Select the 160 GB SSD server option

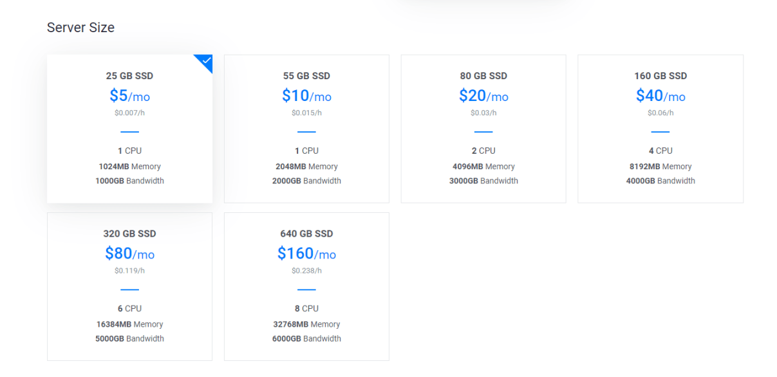tap(660, 129)
